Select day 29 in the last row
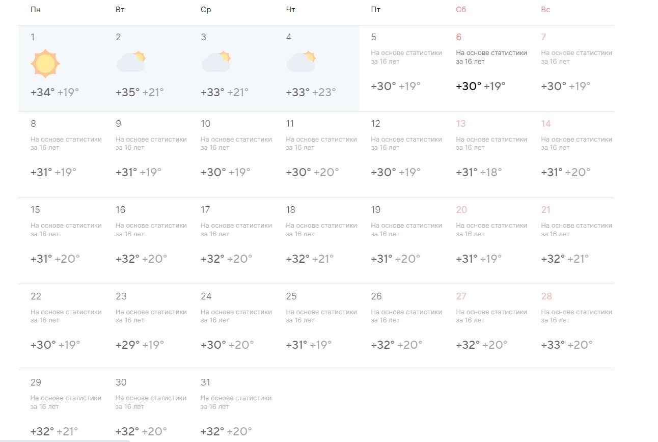 click(61, 406)
